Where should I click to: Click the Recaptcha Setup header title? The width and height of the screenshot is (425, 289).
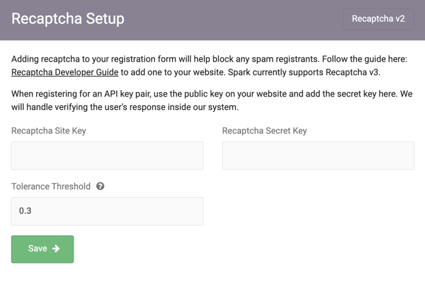coord(68,19)
